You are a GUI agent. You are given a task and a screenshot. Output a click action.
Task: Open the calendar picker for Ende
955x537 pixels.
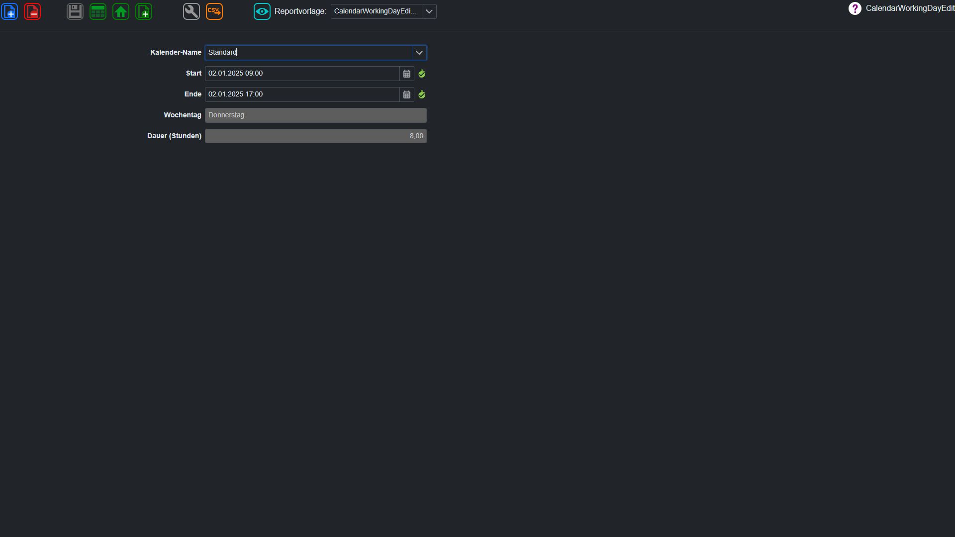[407, 94]
